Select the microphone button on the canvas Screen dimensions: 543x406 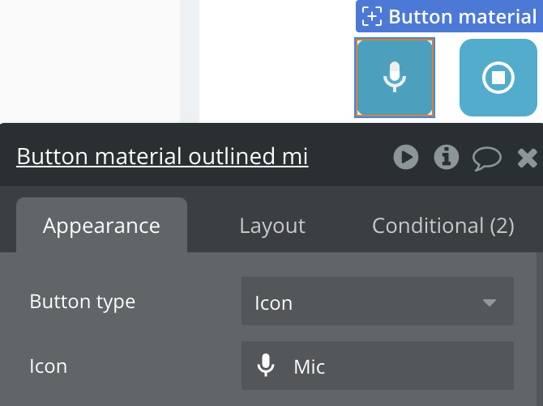point(395,78)
